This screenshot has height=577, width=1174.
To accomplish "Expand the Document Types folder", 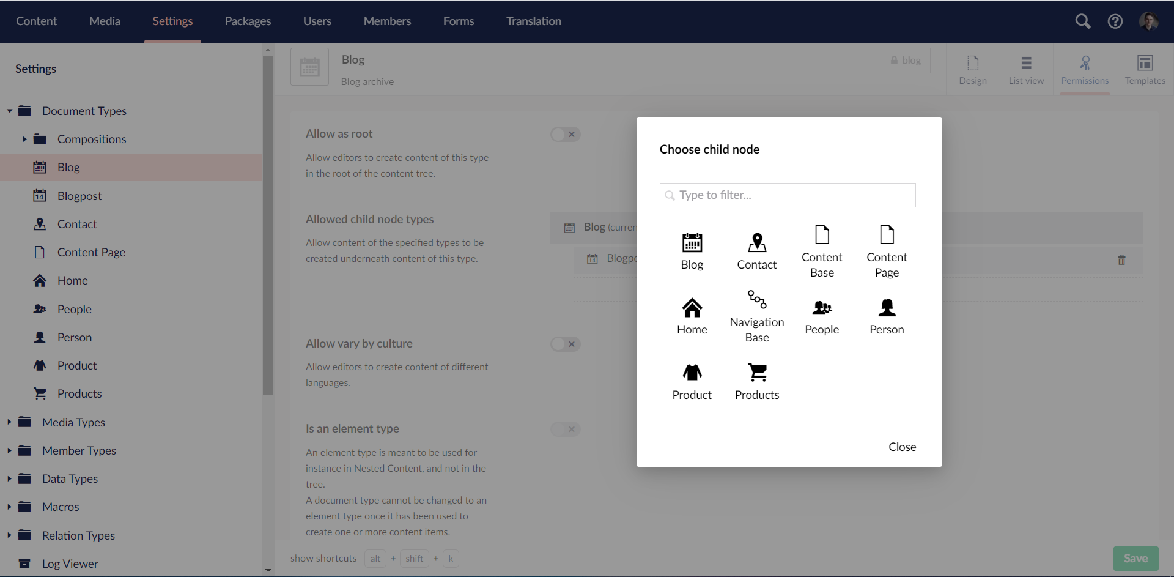I will pos(9,111).
